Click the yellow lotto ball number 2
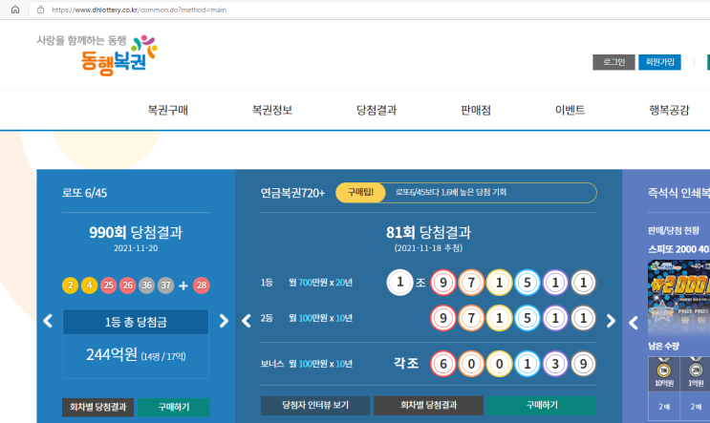Screen dimensions: 710x423 (x=70, y=286)
